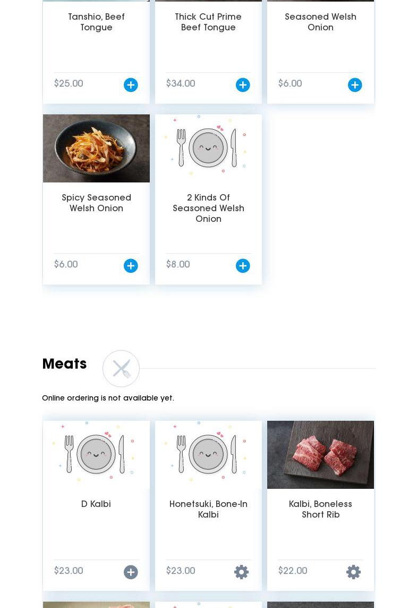Open the D Kalbi item name
The width and height of the screenshot is (417, 608).
[x=96, y=504]
